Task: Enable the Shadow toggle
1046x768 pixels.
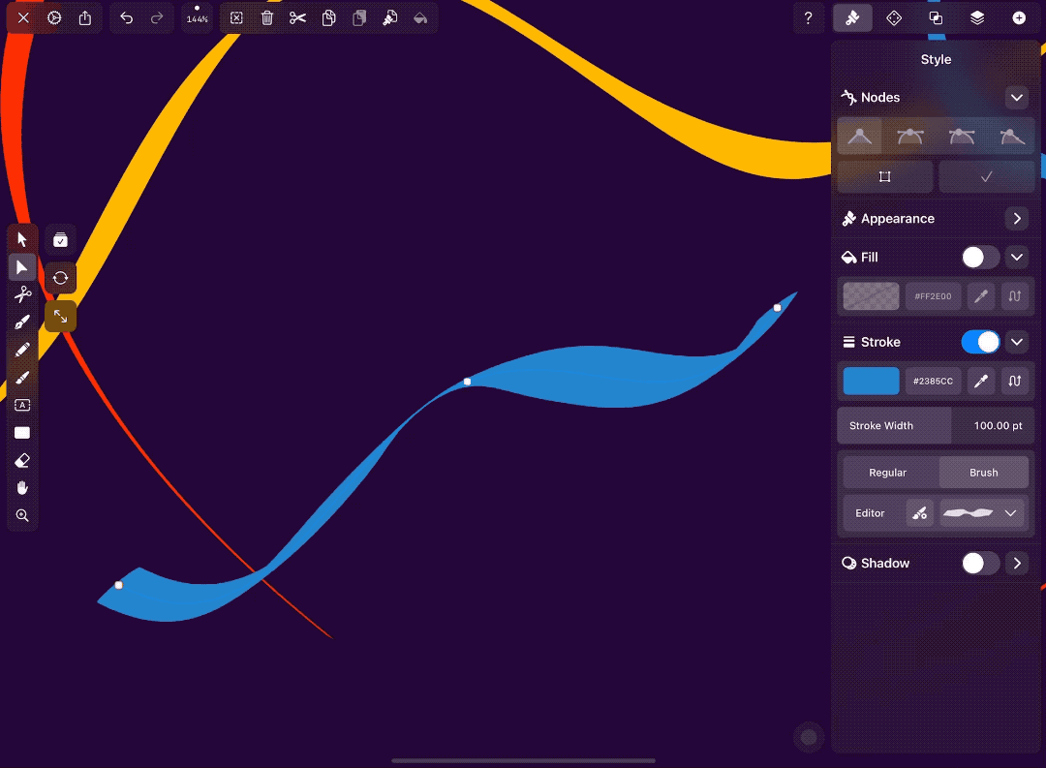Action: coord(979,563)
